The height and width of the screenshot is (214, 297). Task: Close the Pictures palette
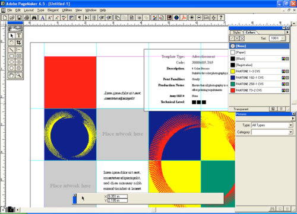(x=293, y=114)
